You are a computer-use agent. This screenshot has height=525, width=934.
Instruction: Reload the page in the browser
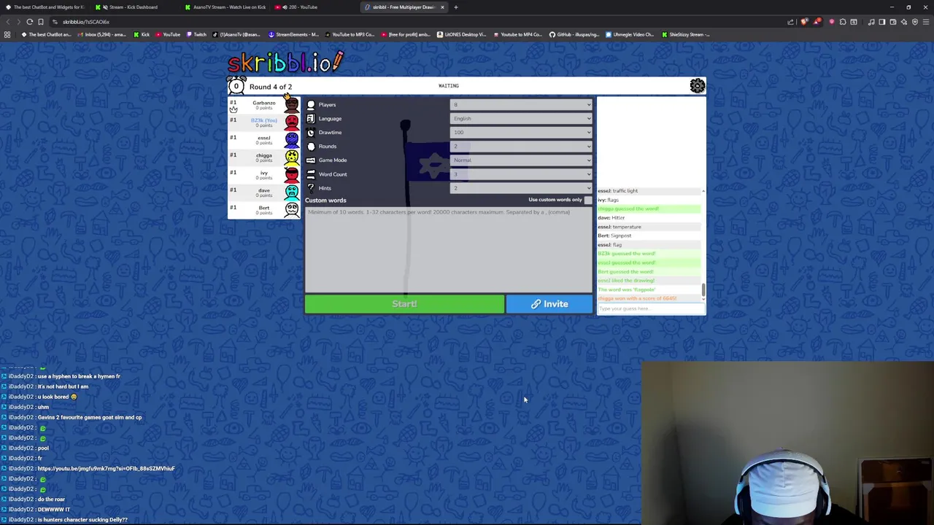30,22
